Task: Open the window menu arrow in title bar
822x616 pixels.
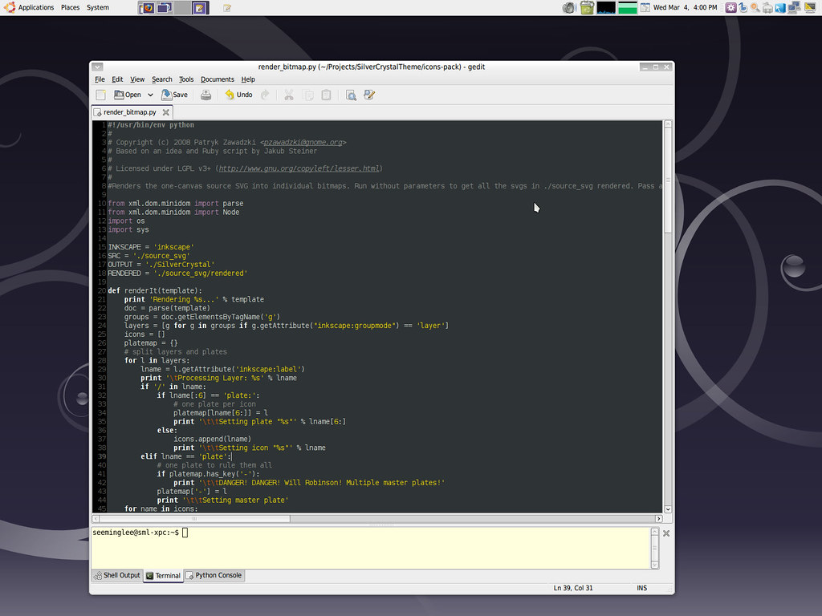Action: tap(97, 67)
